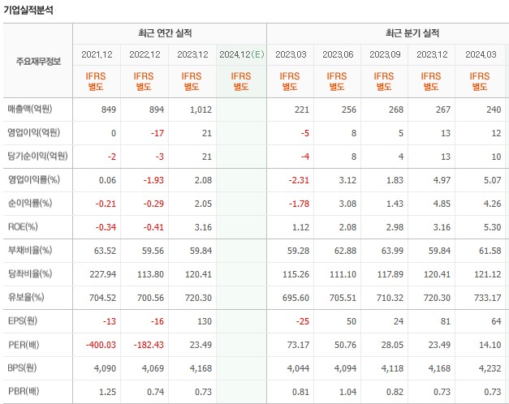This screenshot has height=404, width=509.
Task: Select the 당좌비율(%) row label
Action: click(x=30, y=274)
